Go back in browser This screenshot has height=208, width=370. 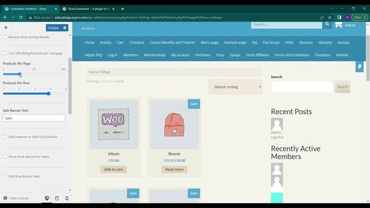click(x=5, y=17)
